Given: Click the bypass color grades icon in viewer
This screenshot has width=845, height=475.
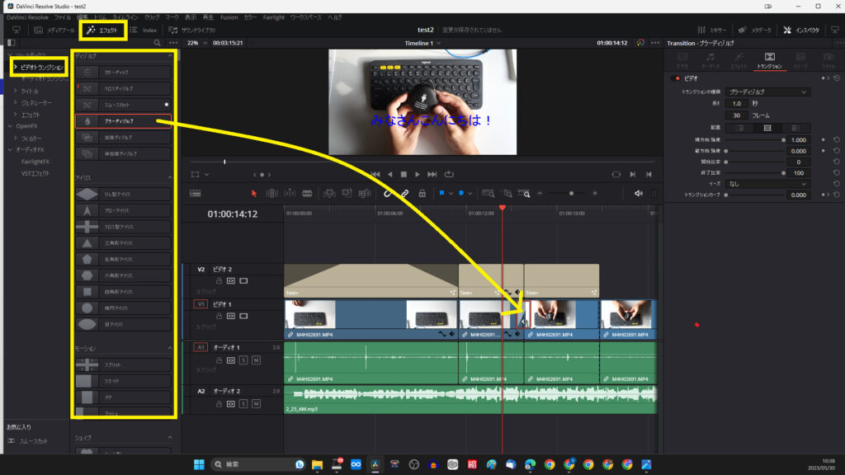Looking at the screenshot, I should (x=640, y=43).
